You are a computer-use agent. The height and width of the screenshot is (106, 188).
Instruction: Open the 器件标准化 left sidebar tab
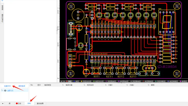[2, 18]
